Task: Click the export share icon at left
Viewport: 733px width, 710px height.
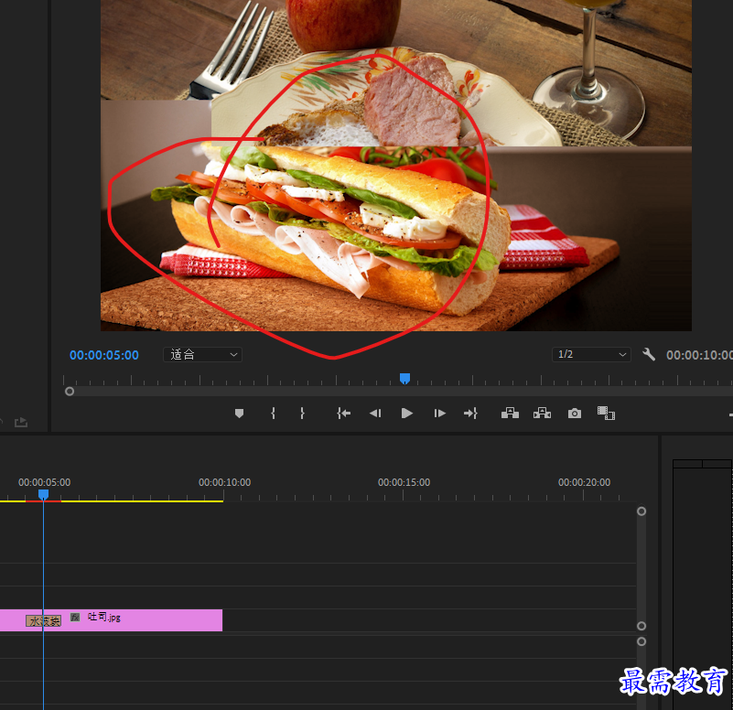Action: (21, 422)
